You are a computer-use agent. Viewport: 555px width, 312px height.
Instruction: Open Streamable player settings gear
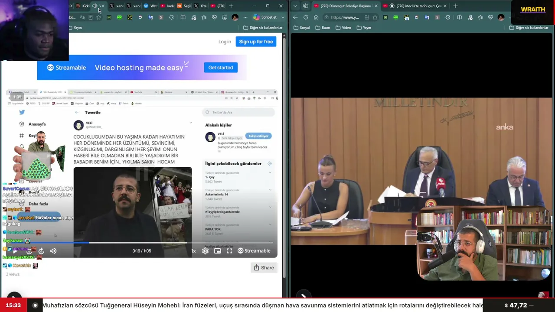click(206, 251)
